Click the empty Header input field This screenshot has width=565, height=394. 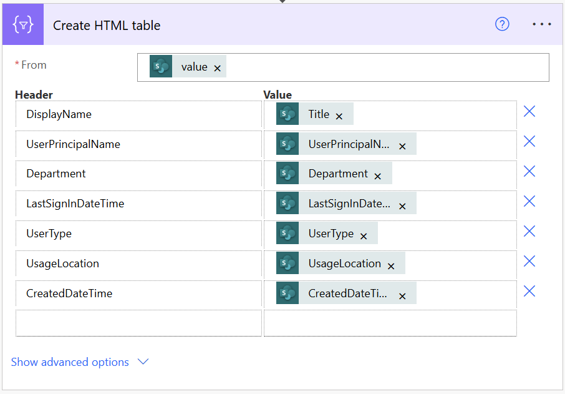(138, 323)
